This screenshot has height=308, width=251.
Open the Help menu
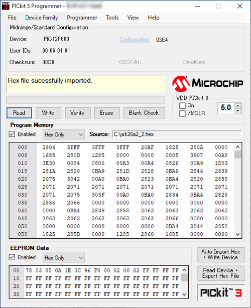click(154, 18)
